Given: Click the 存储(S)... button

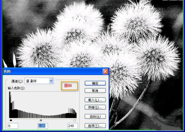Looking at the screenshot, I should pos(95,107).
